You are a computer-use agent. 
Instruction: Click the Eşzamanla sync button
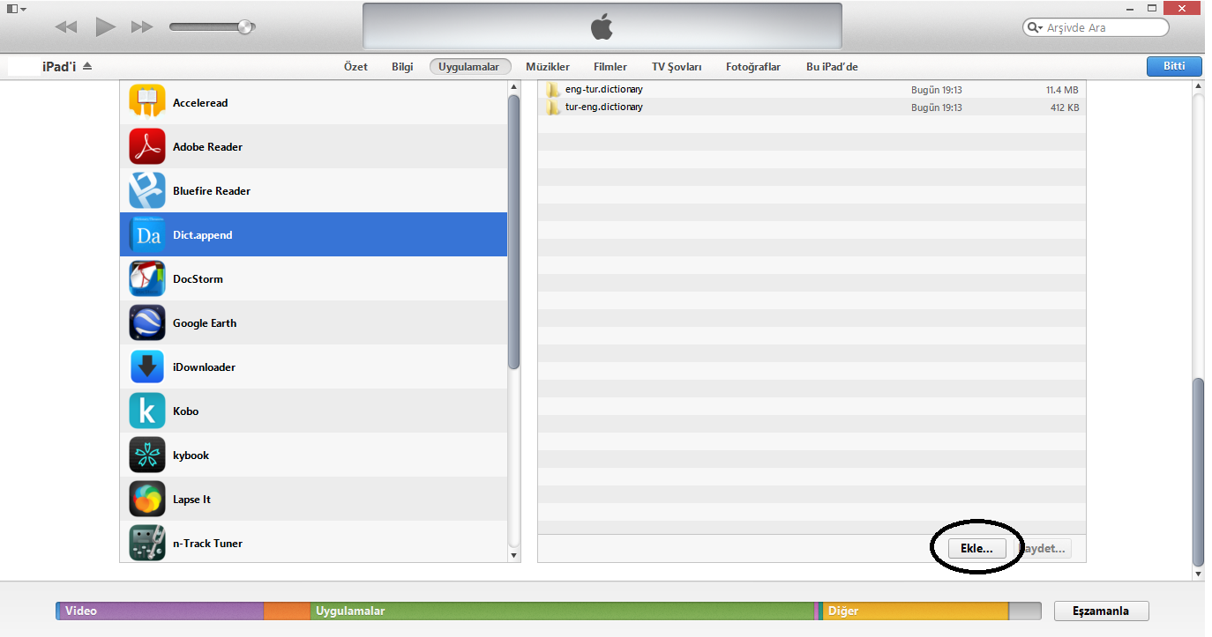click(x=1102, y=611)
